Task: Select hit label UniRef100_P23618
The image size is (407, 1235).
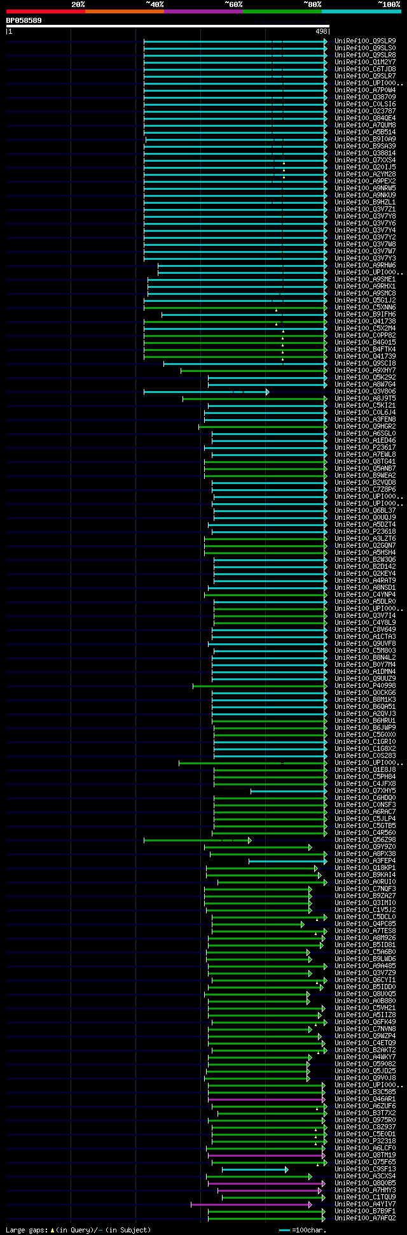Action: tap(365, 531)
